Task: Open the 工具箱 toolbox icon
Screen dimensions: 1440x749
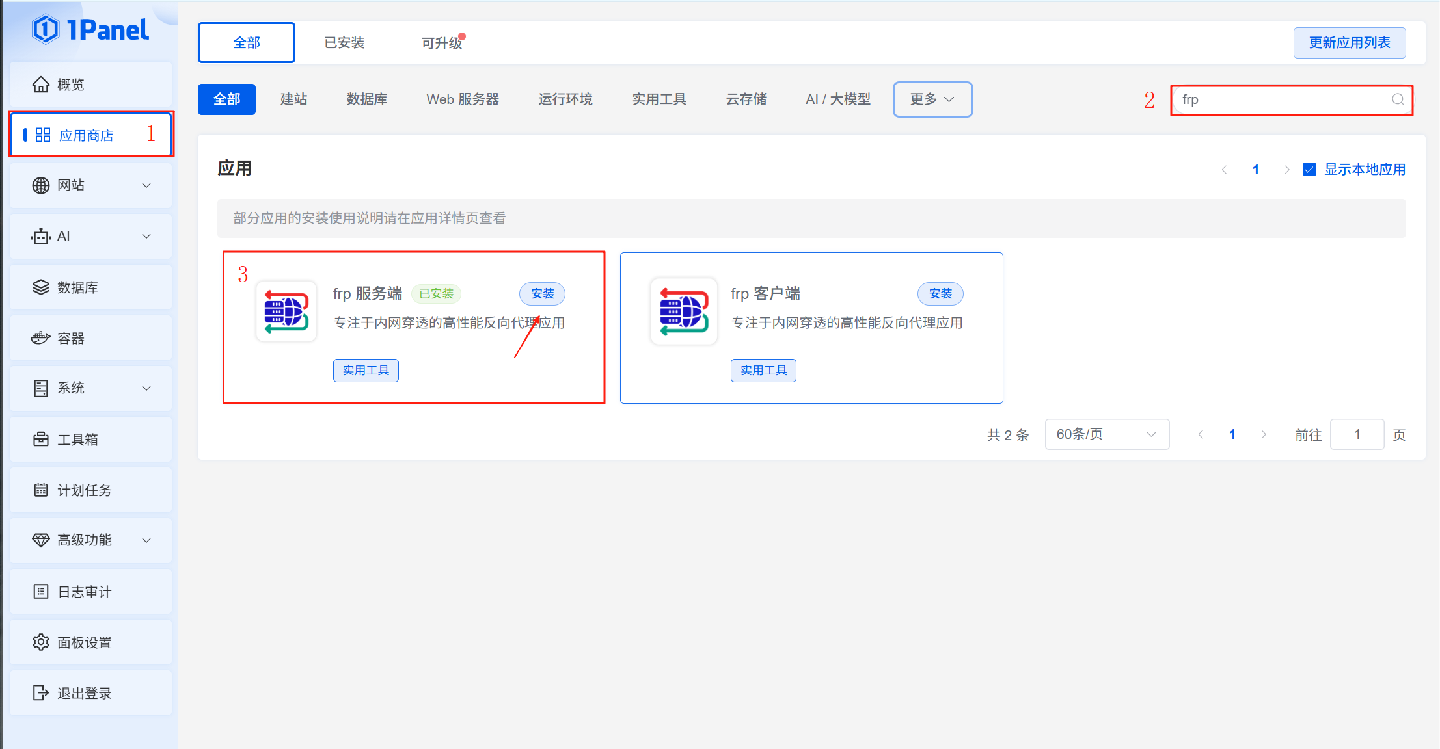Action: [41, 440]
